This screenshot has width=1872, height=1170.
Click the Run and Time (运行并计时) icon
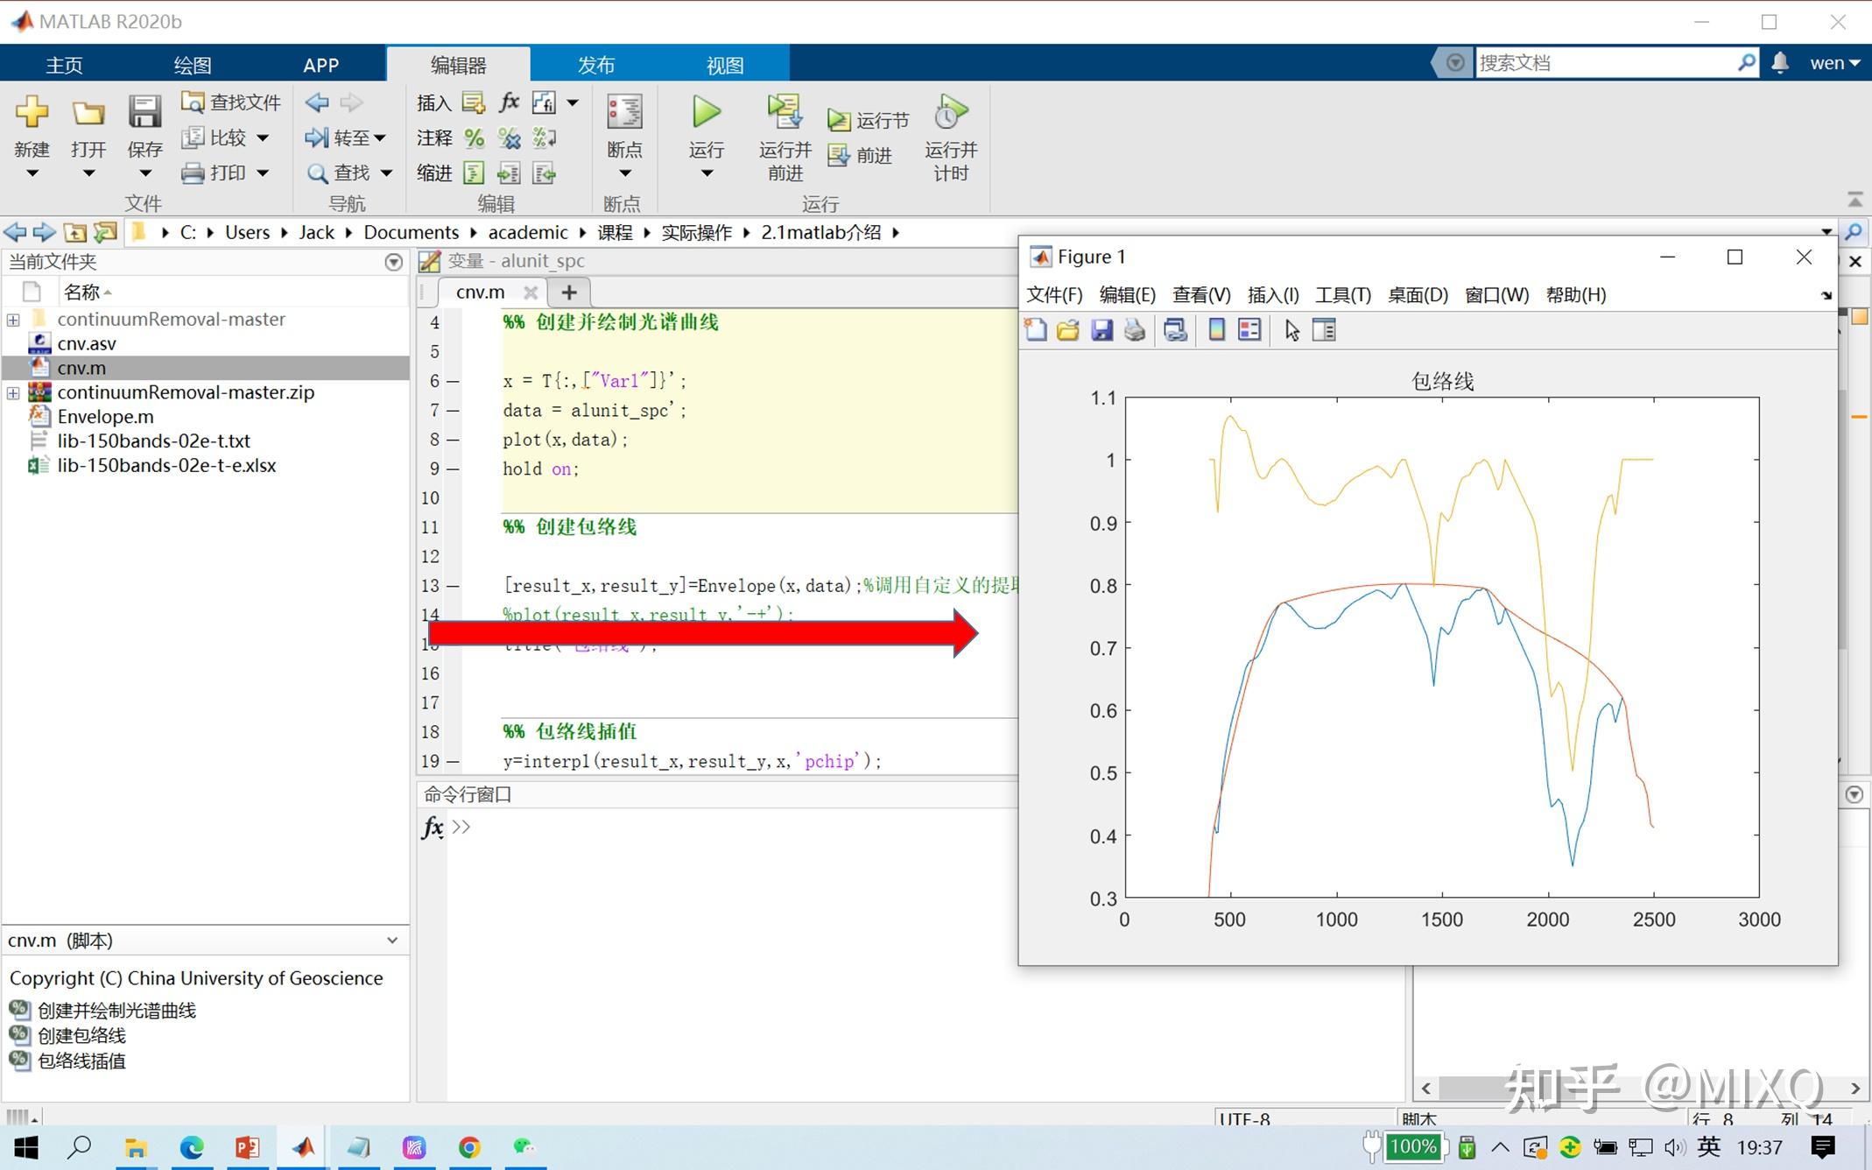coord(950,113)
